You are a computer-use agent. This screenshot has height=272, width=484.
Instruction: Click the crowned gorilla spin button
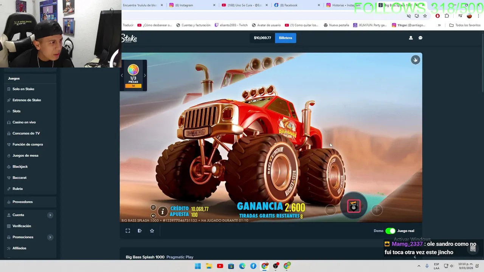tap(354, 206)
